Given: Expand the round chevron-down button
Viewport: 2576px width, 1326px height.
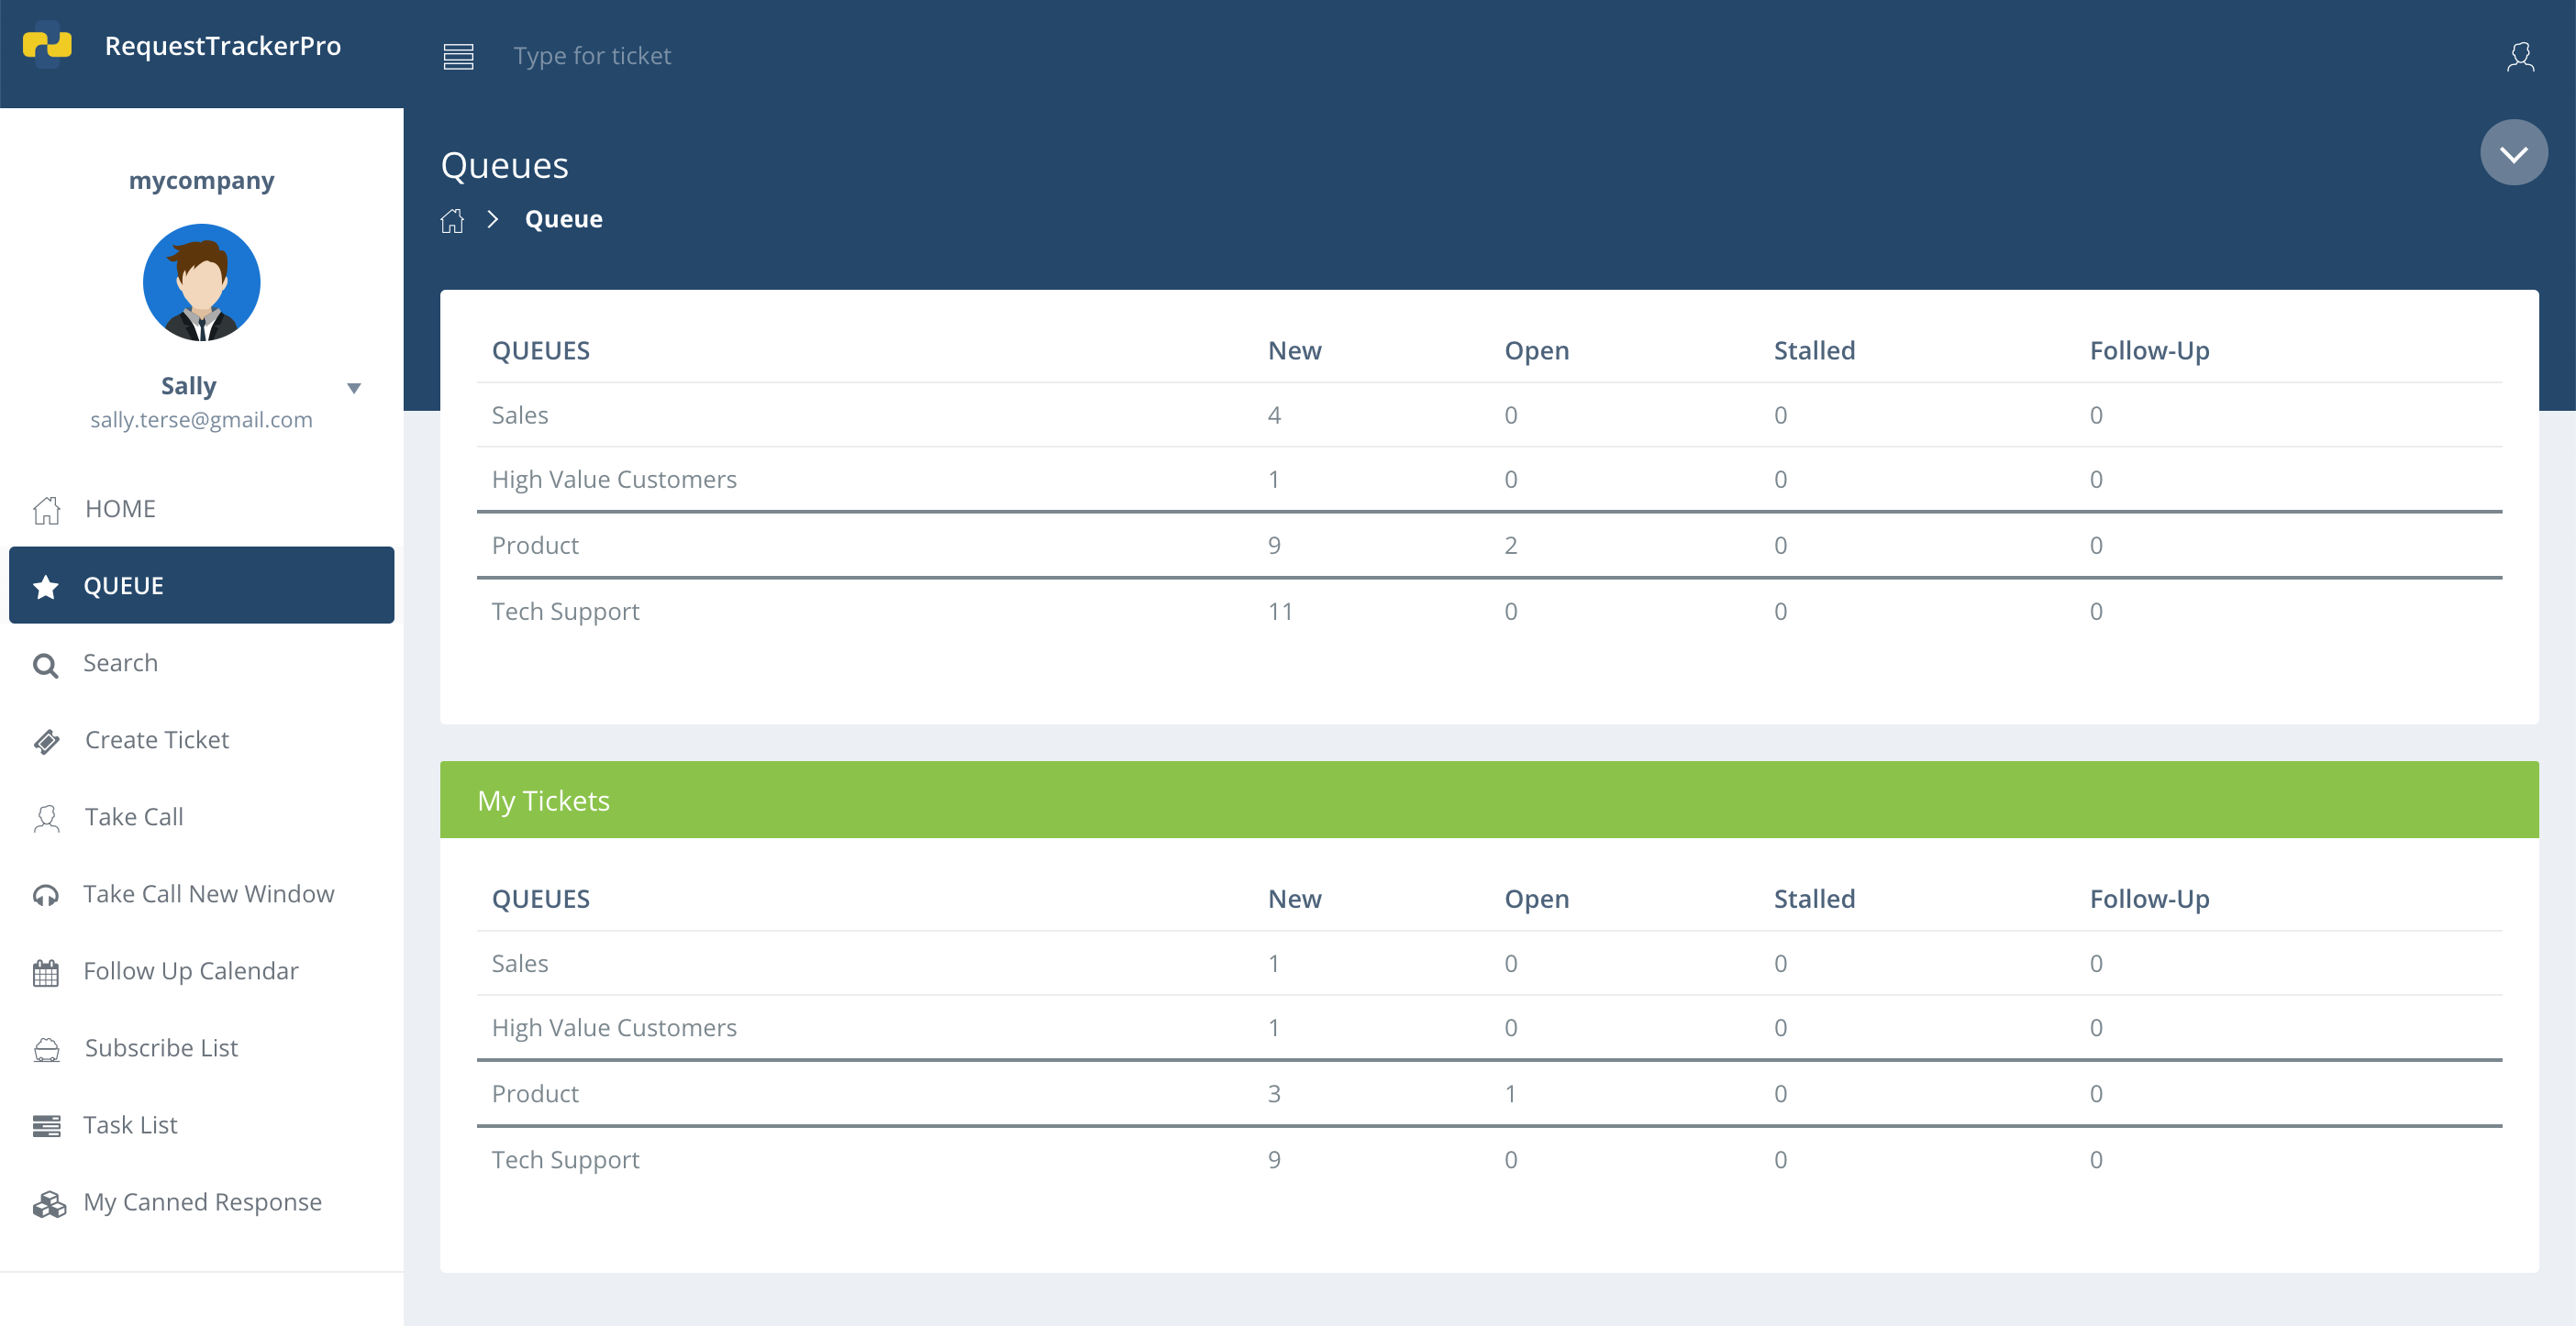Looking at the screenshot, I should coord(2513,153).
